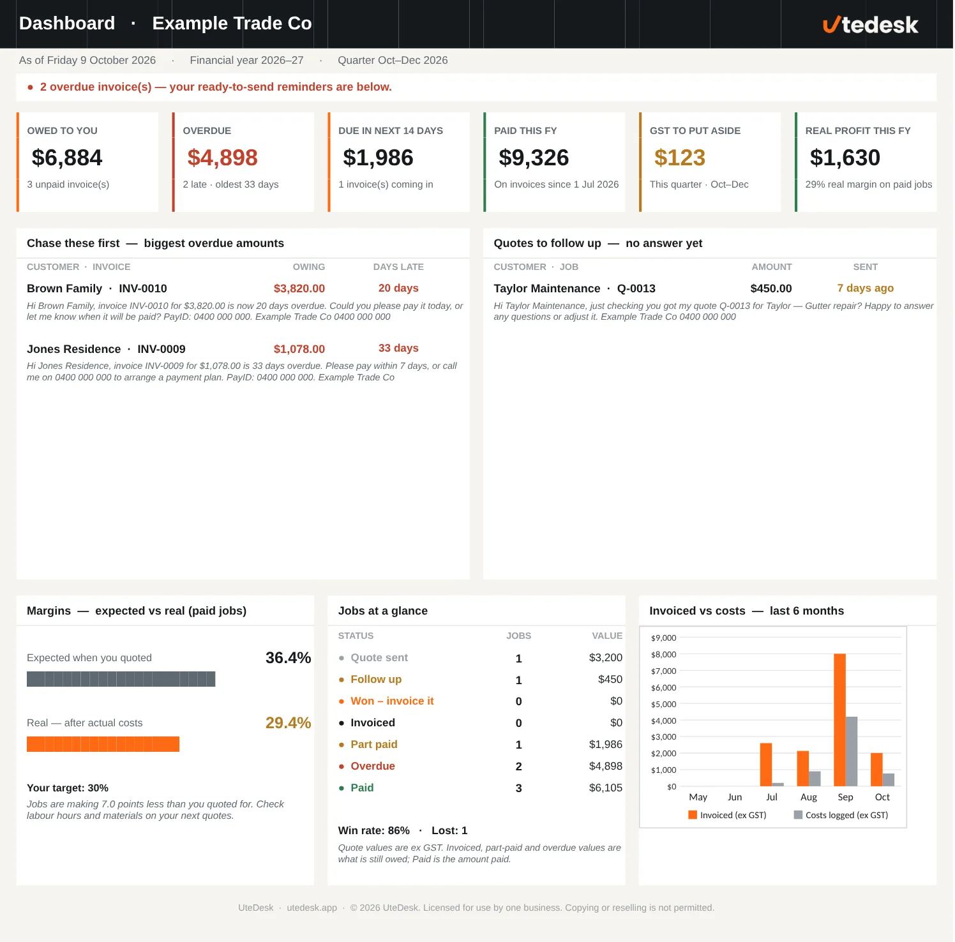Click the October invoiced orange bar
The height and width of the screenshot is (942, 955).
876,770
